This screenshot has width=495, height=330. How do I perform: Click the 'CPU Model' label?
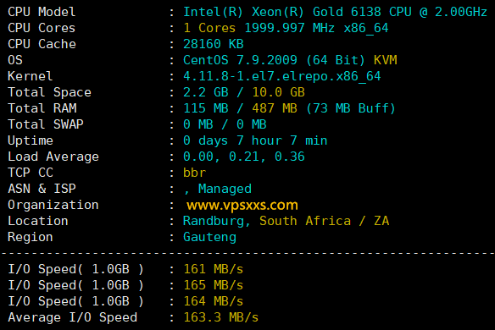(42, 12)
